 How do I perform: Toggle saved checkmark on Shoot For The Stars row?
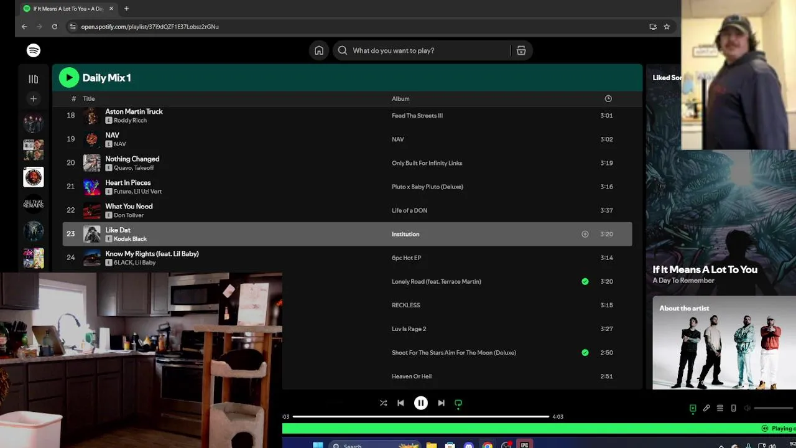tap(585, 352)
